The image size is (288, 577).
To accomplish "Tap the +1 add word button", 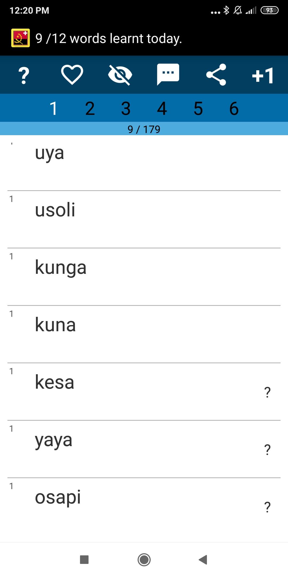I will pos(263,75).
